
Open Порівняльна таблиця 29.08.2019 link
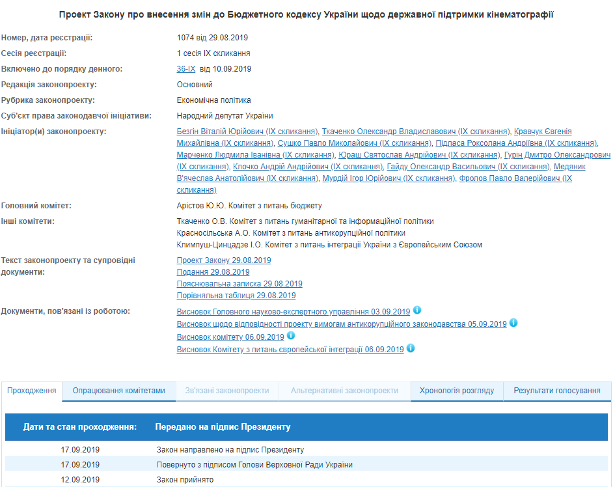coord(236,296)
